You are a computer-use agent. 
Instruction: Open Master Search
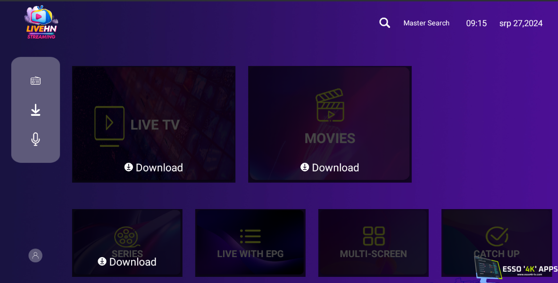[426, 23]
